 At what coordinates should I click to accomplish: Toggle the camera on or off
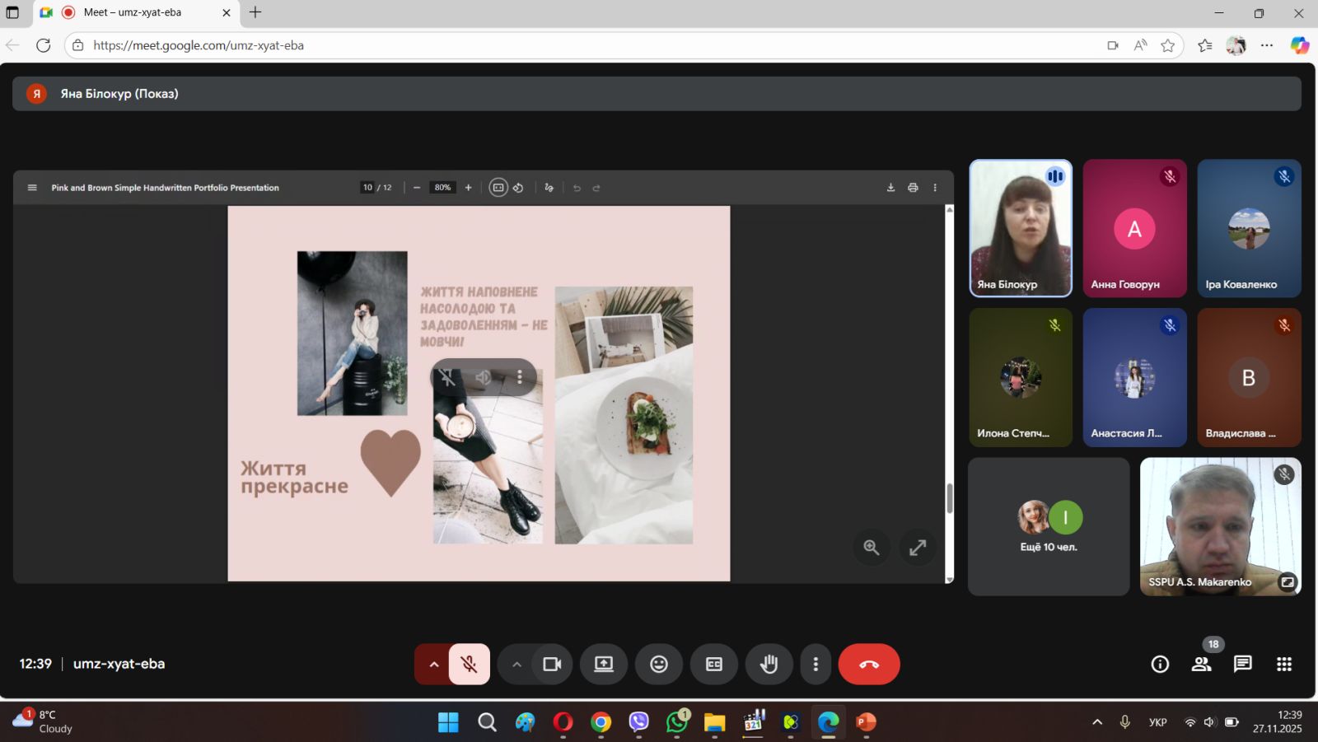click(x=552, y=664)
